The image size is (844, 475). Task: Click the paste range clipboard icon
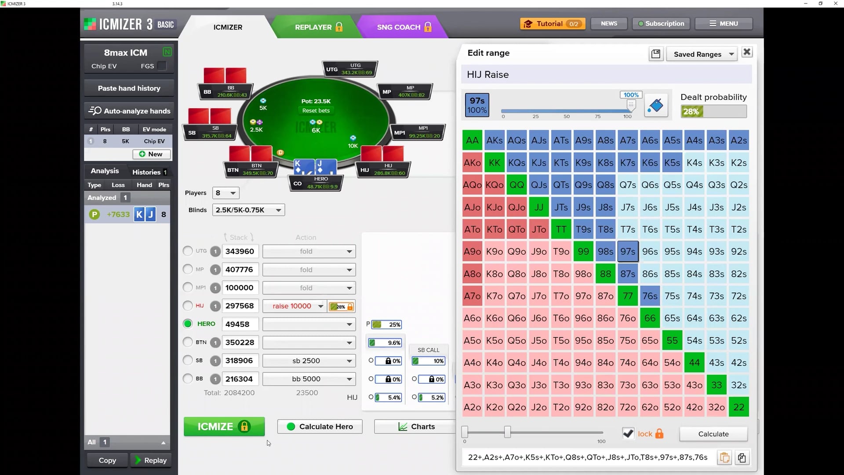(724, 457)
